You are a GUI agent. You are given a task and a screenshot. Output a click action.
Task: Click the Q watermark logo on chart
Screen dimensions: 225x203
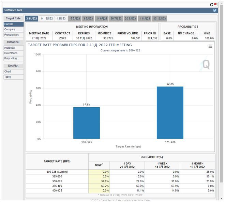point(206,64)
